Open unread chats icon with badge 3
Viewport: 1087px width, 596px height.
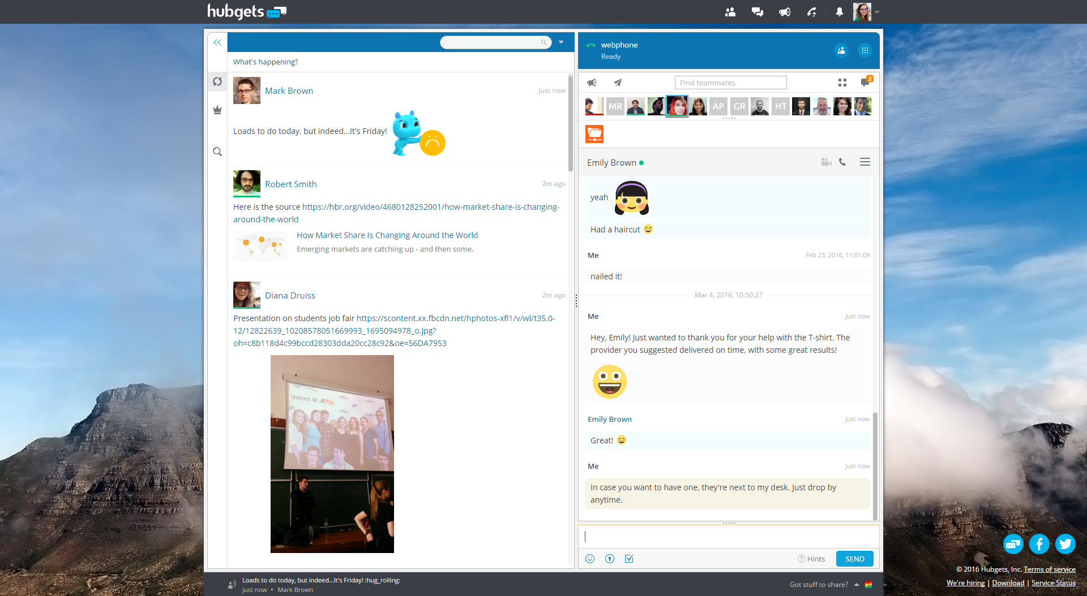866,82
